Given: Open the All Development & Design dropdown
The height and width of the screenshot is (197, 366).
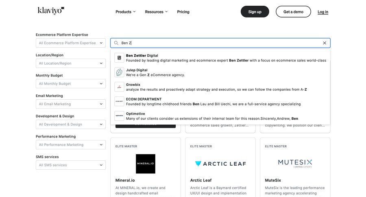Looking at the screenshot, I should [71, 124].
